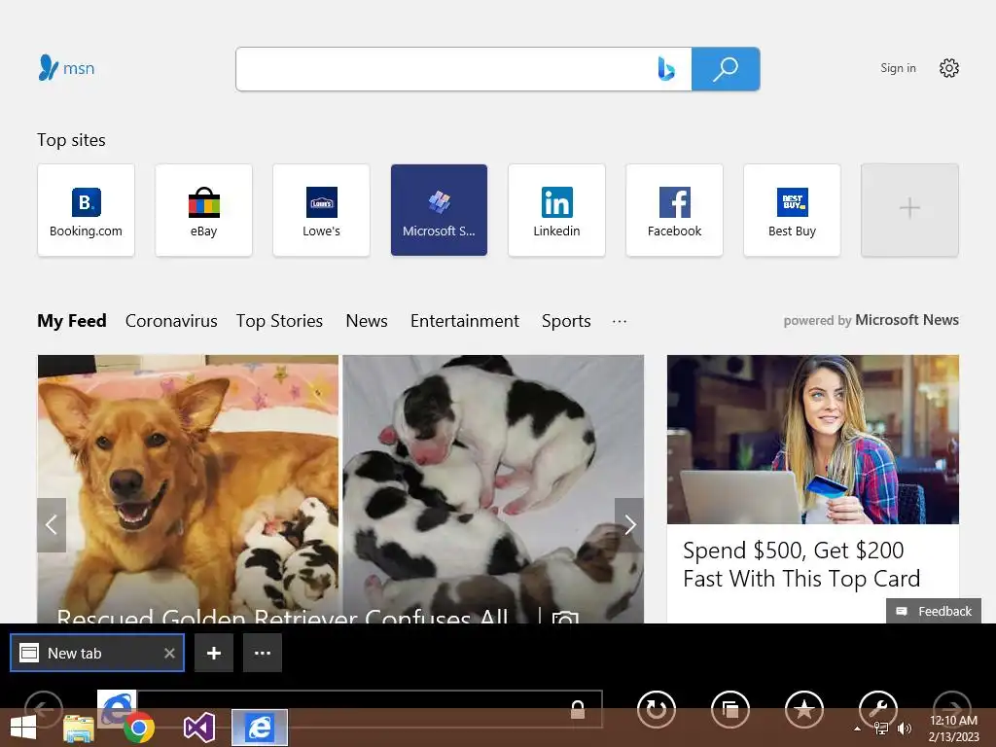996x747 pixels.
Task: Launch Google Chrome from the taskbar
Action: click(139, 728)
